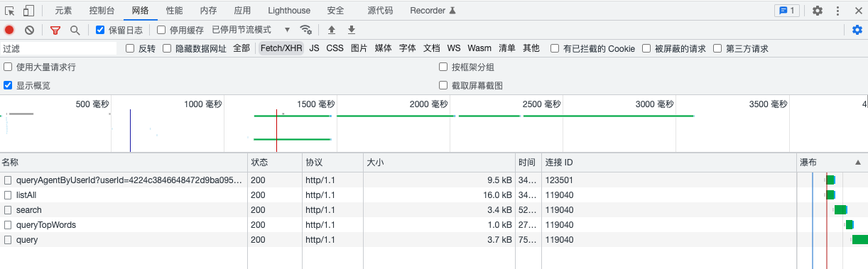Toggle 隐藏数据网址 checkbox
The width and height of the screenshot is (868, 269).
tap(167, 48)
